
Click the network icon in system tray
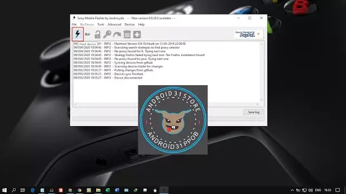(x=304, y=190)
